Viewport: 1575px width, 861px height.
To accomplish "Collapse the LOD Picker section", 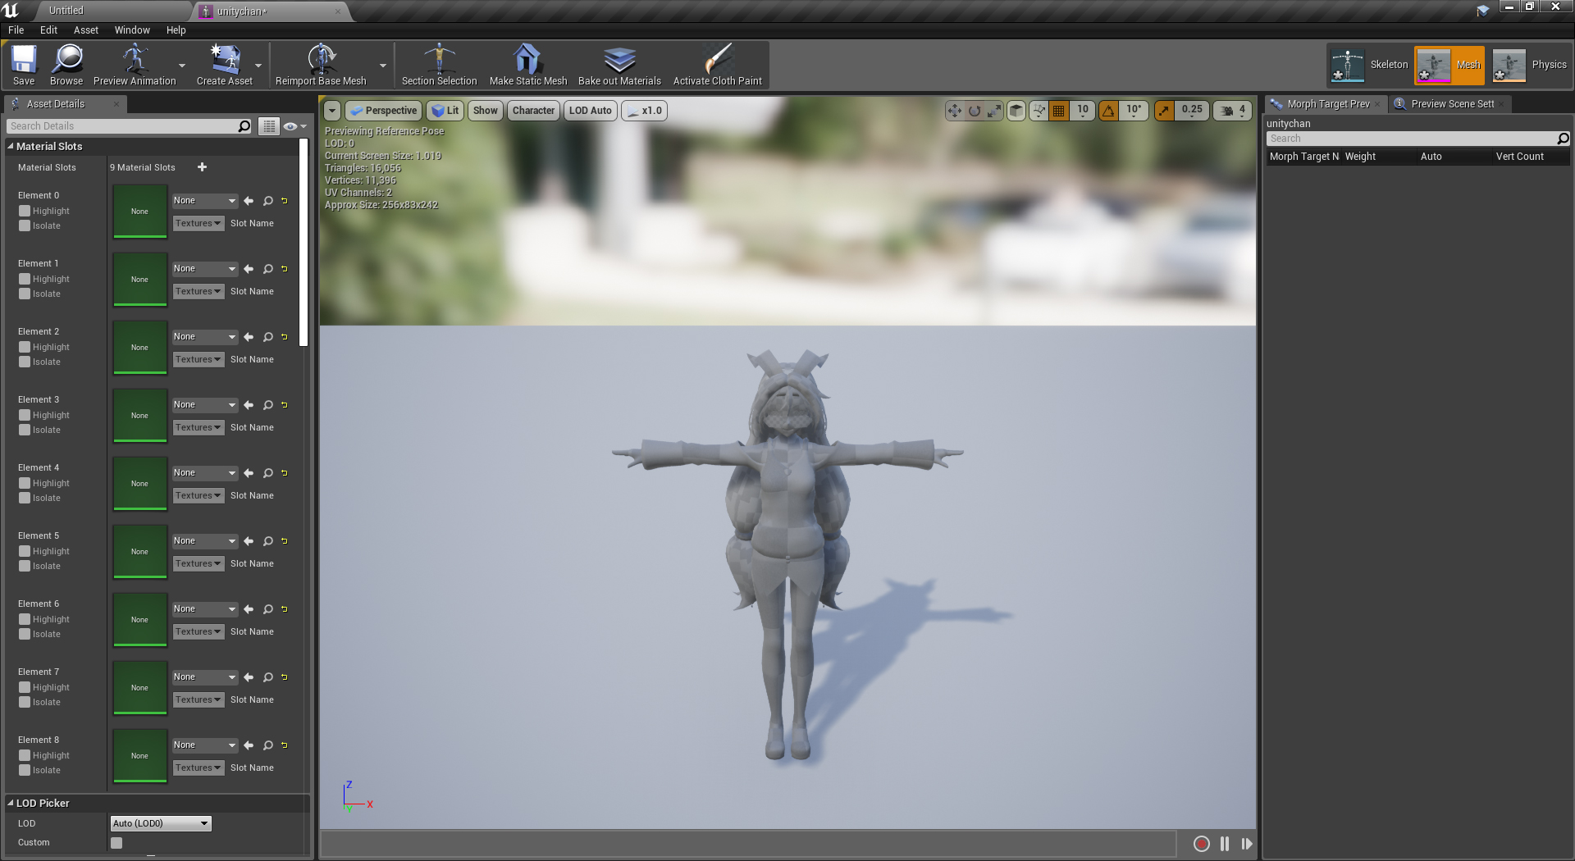I will [11, 804].
